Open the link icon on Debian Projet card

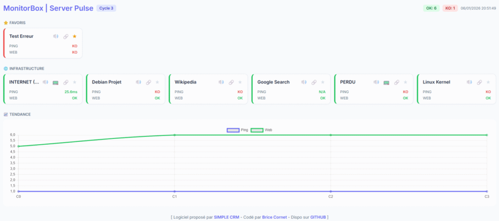149,82
